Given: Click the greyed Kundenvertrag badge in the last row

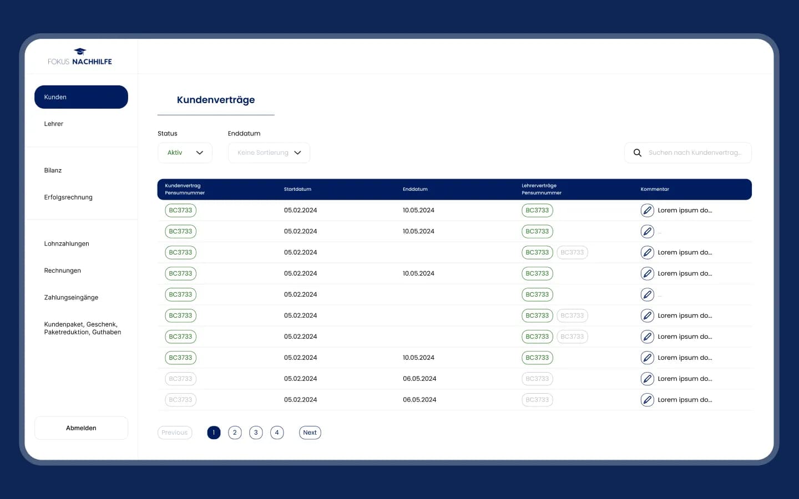Looking at the screenshot, I should pos(181,400).
